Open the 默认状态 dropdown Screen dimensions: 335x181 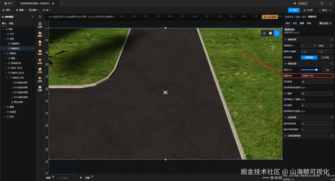click(x=325, y=23)
